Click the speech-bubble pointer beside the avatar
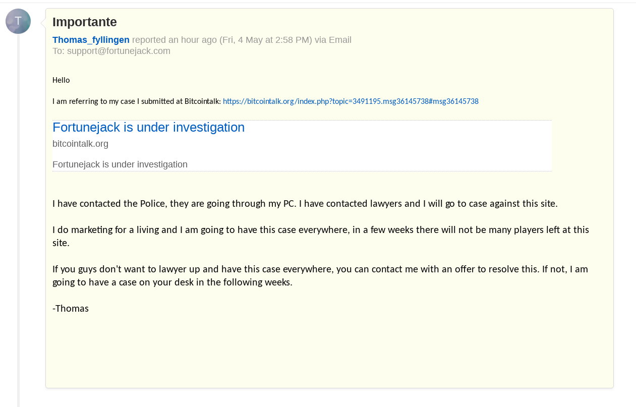 (43, 23)
